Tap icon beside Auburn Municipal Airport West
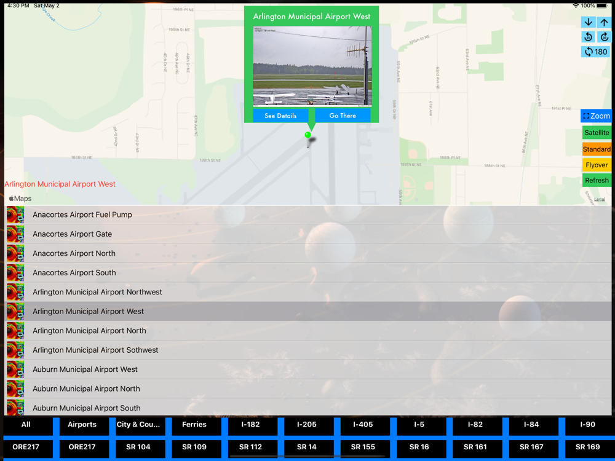Viewport: 615px width, 461px height. point(15,369)
